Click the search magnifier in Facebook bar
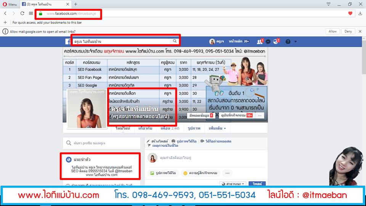Screen dimensions: 366x206 [x=175, y=41]
